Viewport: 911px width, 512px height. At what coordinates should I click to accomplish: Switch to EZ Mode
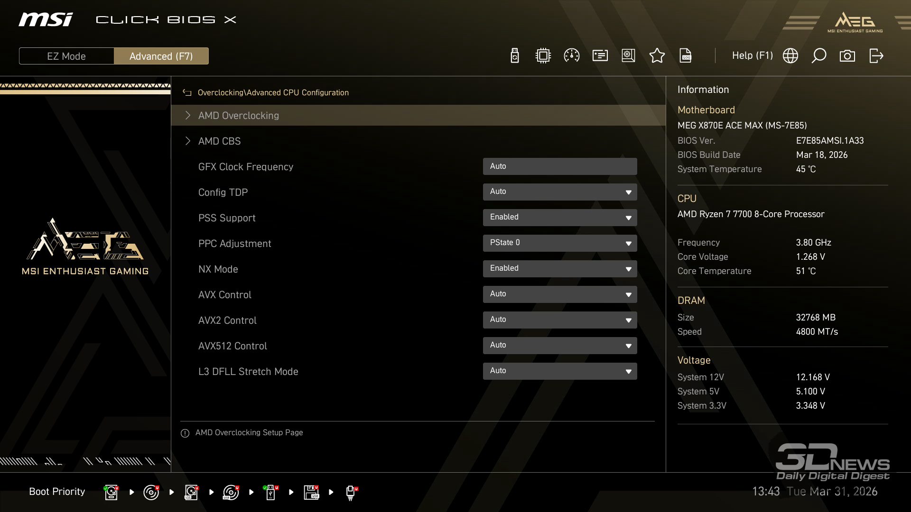tap(66, 56)
